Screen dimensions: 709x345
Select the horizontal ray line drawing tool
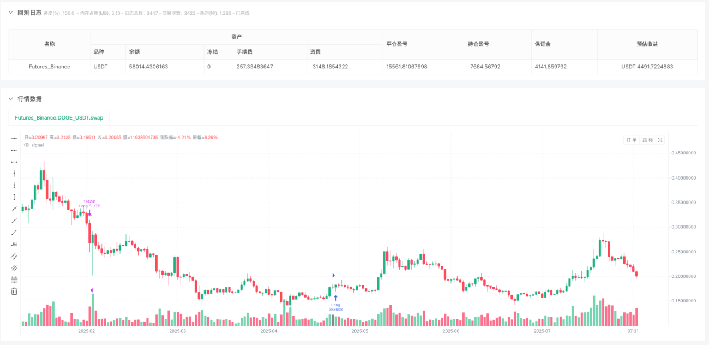(15, 150)
